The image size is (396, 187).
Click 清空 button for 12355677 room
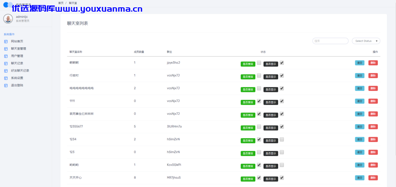click(x=360, y=127)
